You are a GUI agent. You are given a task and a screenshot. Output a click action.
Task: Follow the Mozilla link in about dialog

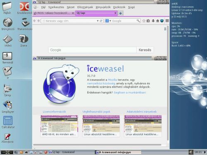112,80
